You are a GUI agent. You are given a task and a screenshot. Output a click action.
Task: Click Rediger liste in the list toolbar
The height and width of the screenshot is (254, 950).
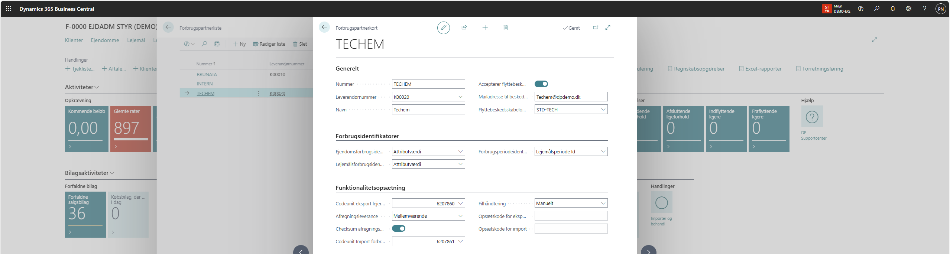point(269,44)
